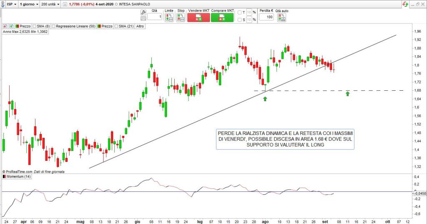This screenshot has height=224, width=427.
Task: Check the T percentage checkbox
Action: pyautogui.click(x=239, y=13)
